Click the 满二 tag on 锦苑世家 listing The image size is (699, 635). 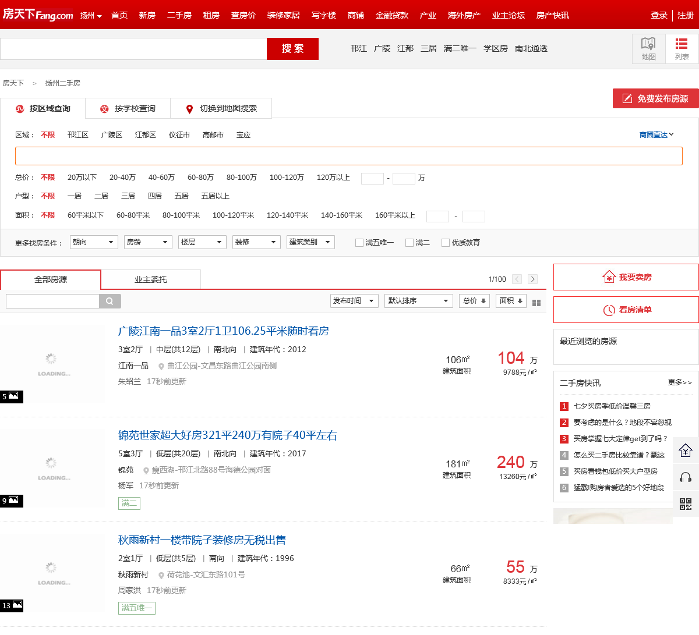click(129, 503)
